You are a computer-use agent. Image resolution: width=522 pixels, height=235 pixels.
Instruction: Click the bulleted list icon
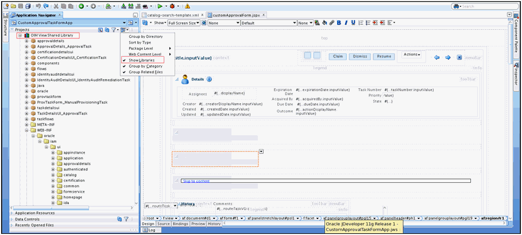[x=368, y=22]
